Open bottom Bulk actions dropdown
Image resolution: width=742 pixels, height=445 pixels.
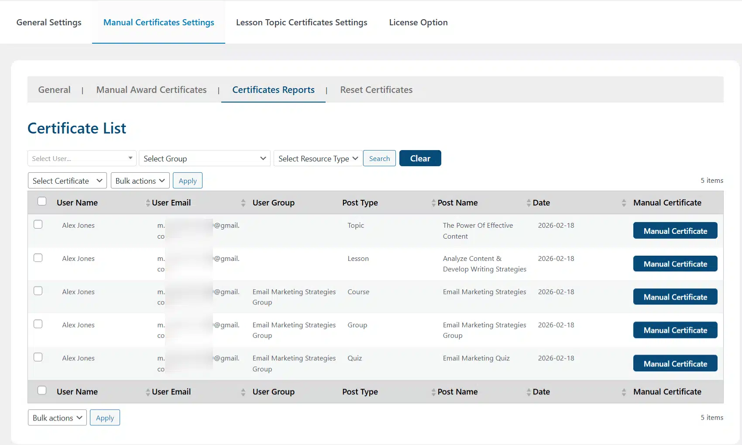pos(57,418)
